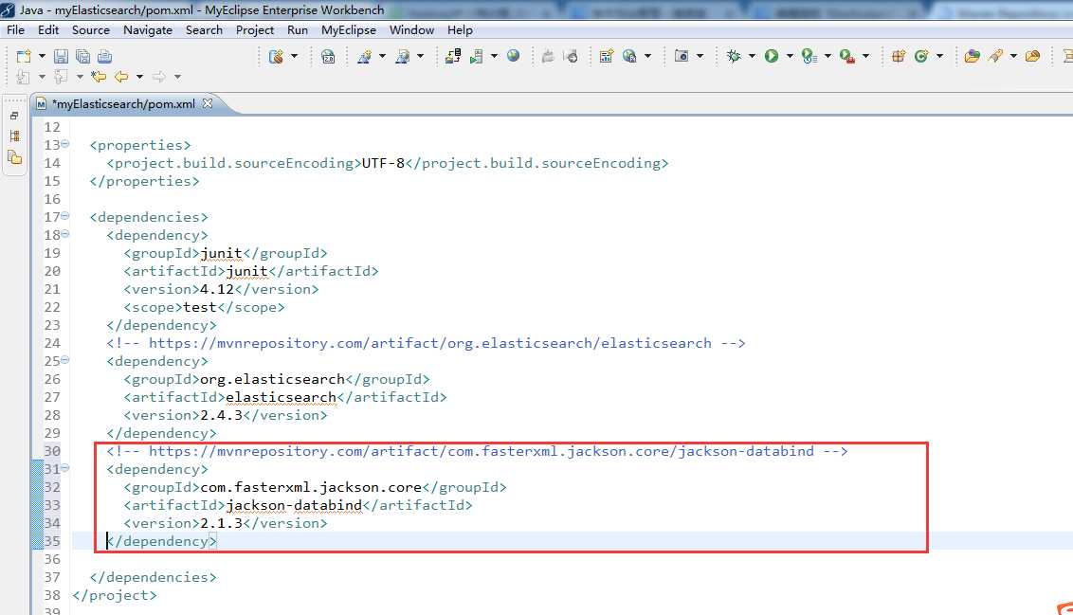Click the groupId text com.fasterxml.jackson.core
Viewport: 1073px width, 615px height.
[311, 487]
